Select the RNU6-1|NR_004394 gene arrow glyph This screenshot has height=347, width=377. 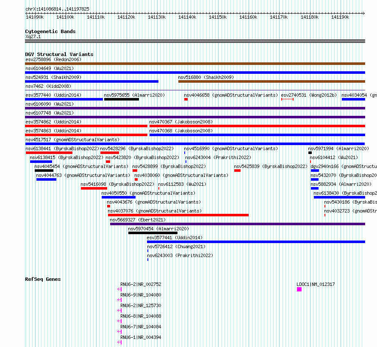[119, 342]
